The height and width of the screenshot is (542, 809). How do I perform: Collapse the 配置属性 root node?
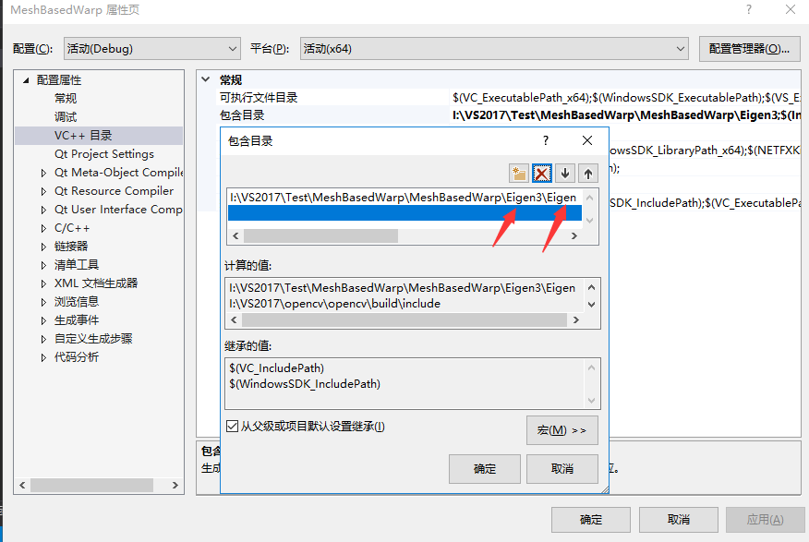click(24, 79)
